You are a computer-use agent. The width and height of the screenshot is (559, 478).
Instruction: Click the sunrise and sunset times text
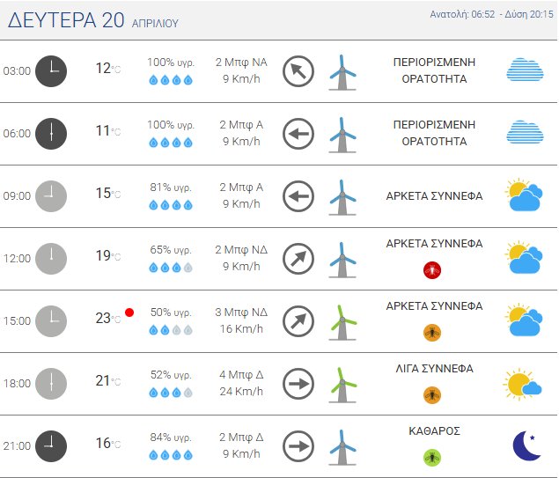[x=492, y=15]
